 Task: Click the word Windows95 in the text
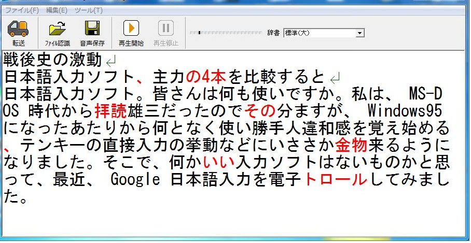[405, 111]
